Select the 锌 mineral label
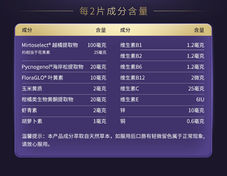This screenshot has width=227, height=176. [x=123, y=110]
